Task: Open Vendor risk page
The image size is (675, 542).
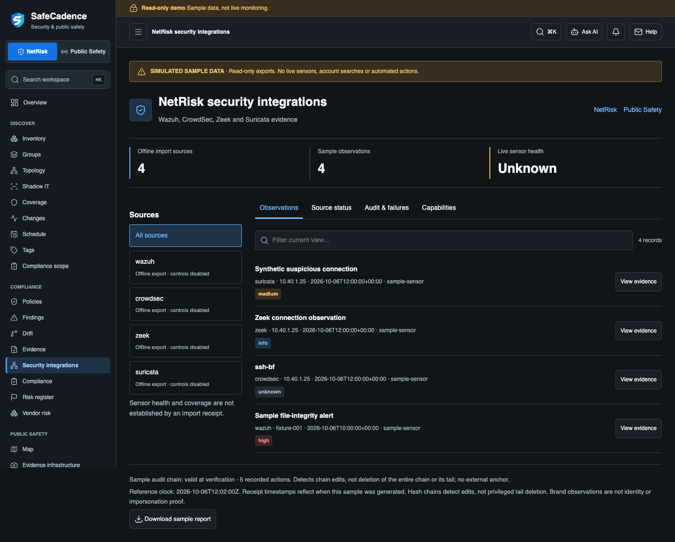Action: [58, 413]
